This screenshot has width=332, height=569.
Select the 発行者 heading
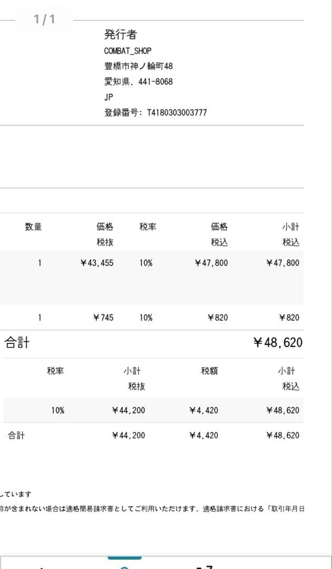(120, 35)
